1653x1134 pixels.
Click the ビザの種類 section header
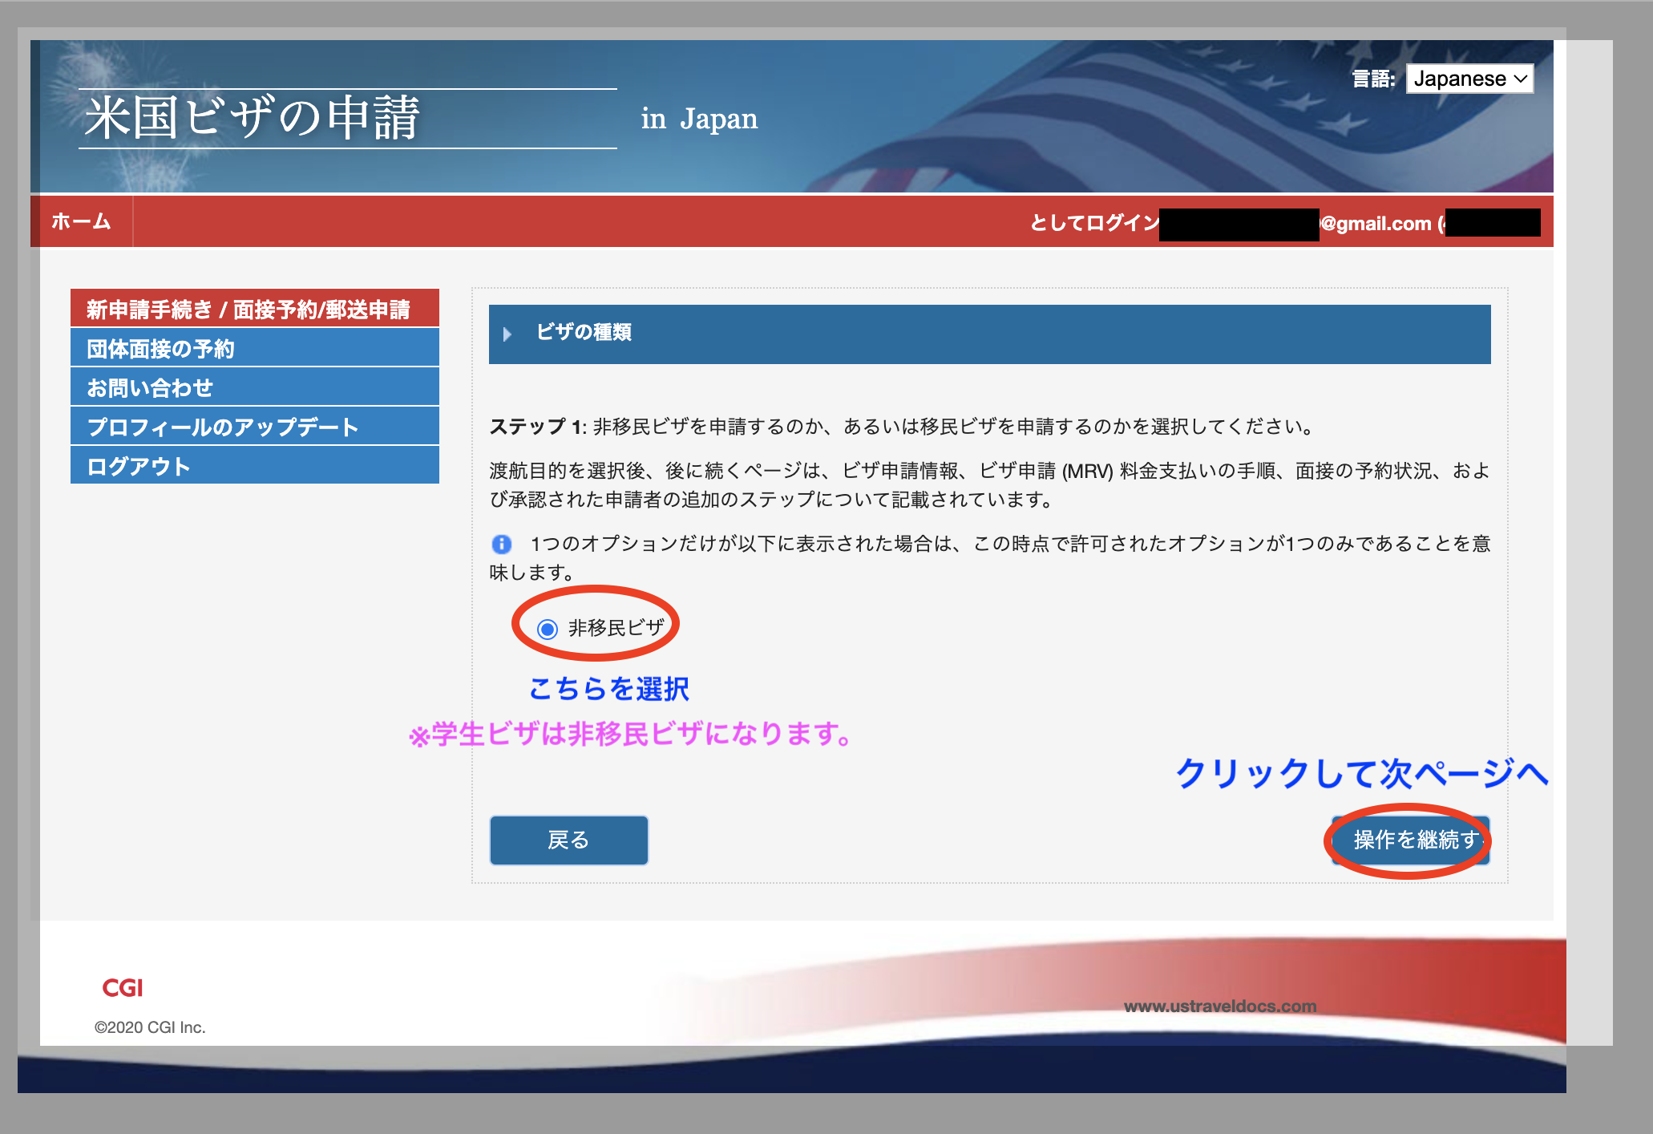click(x=584, y=332)
